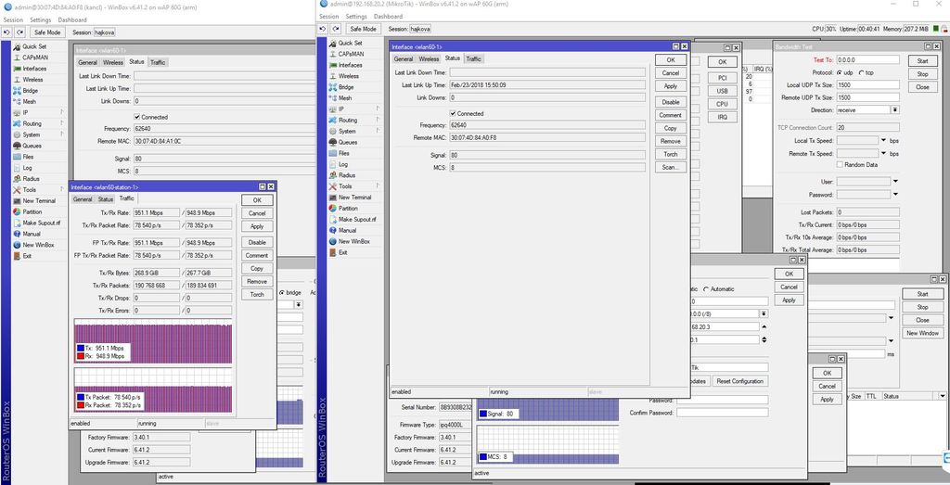Select bridge radio option in left window
950x485 pixels.
282,292
